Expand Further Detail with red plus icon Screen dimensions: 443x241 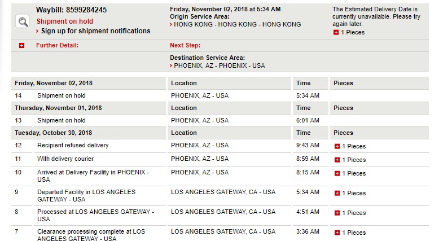pos(22,46)
